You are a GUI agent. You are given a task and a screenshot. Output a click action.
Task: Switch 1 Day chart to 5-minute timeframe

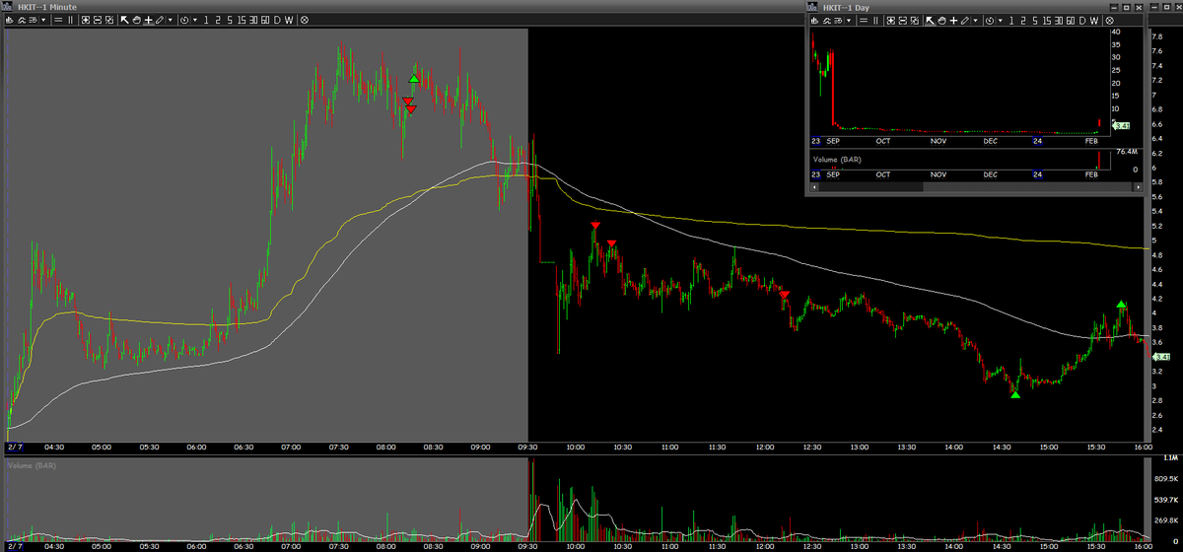tap(1035, 20)
